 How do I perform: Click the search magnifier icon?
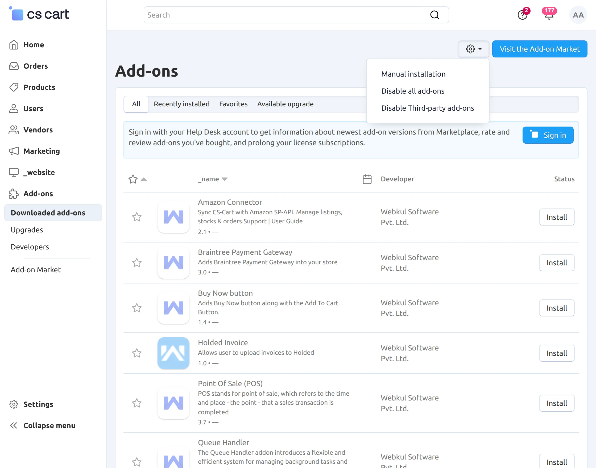click(x=434, y=15)
